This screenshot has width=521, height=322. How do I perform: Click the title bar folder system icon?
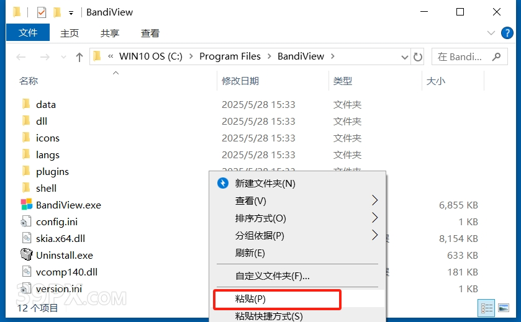coord(17,12)
